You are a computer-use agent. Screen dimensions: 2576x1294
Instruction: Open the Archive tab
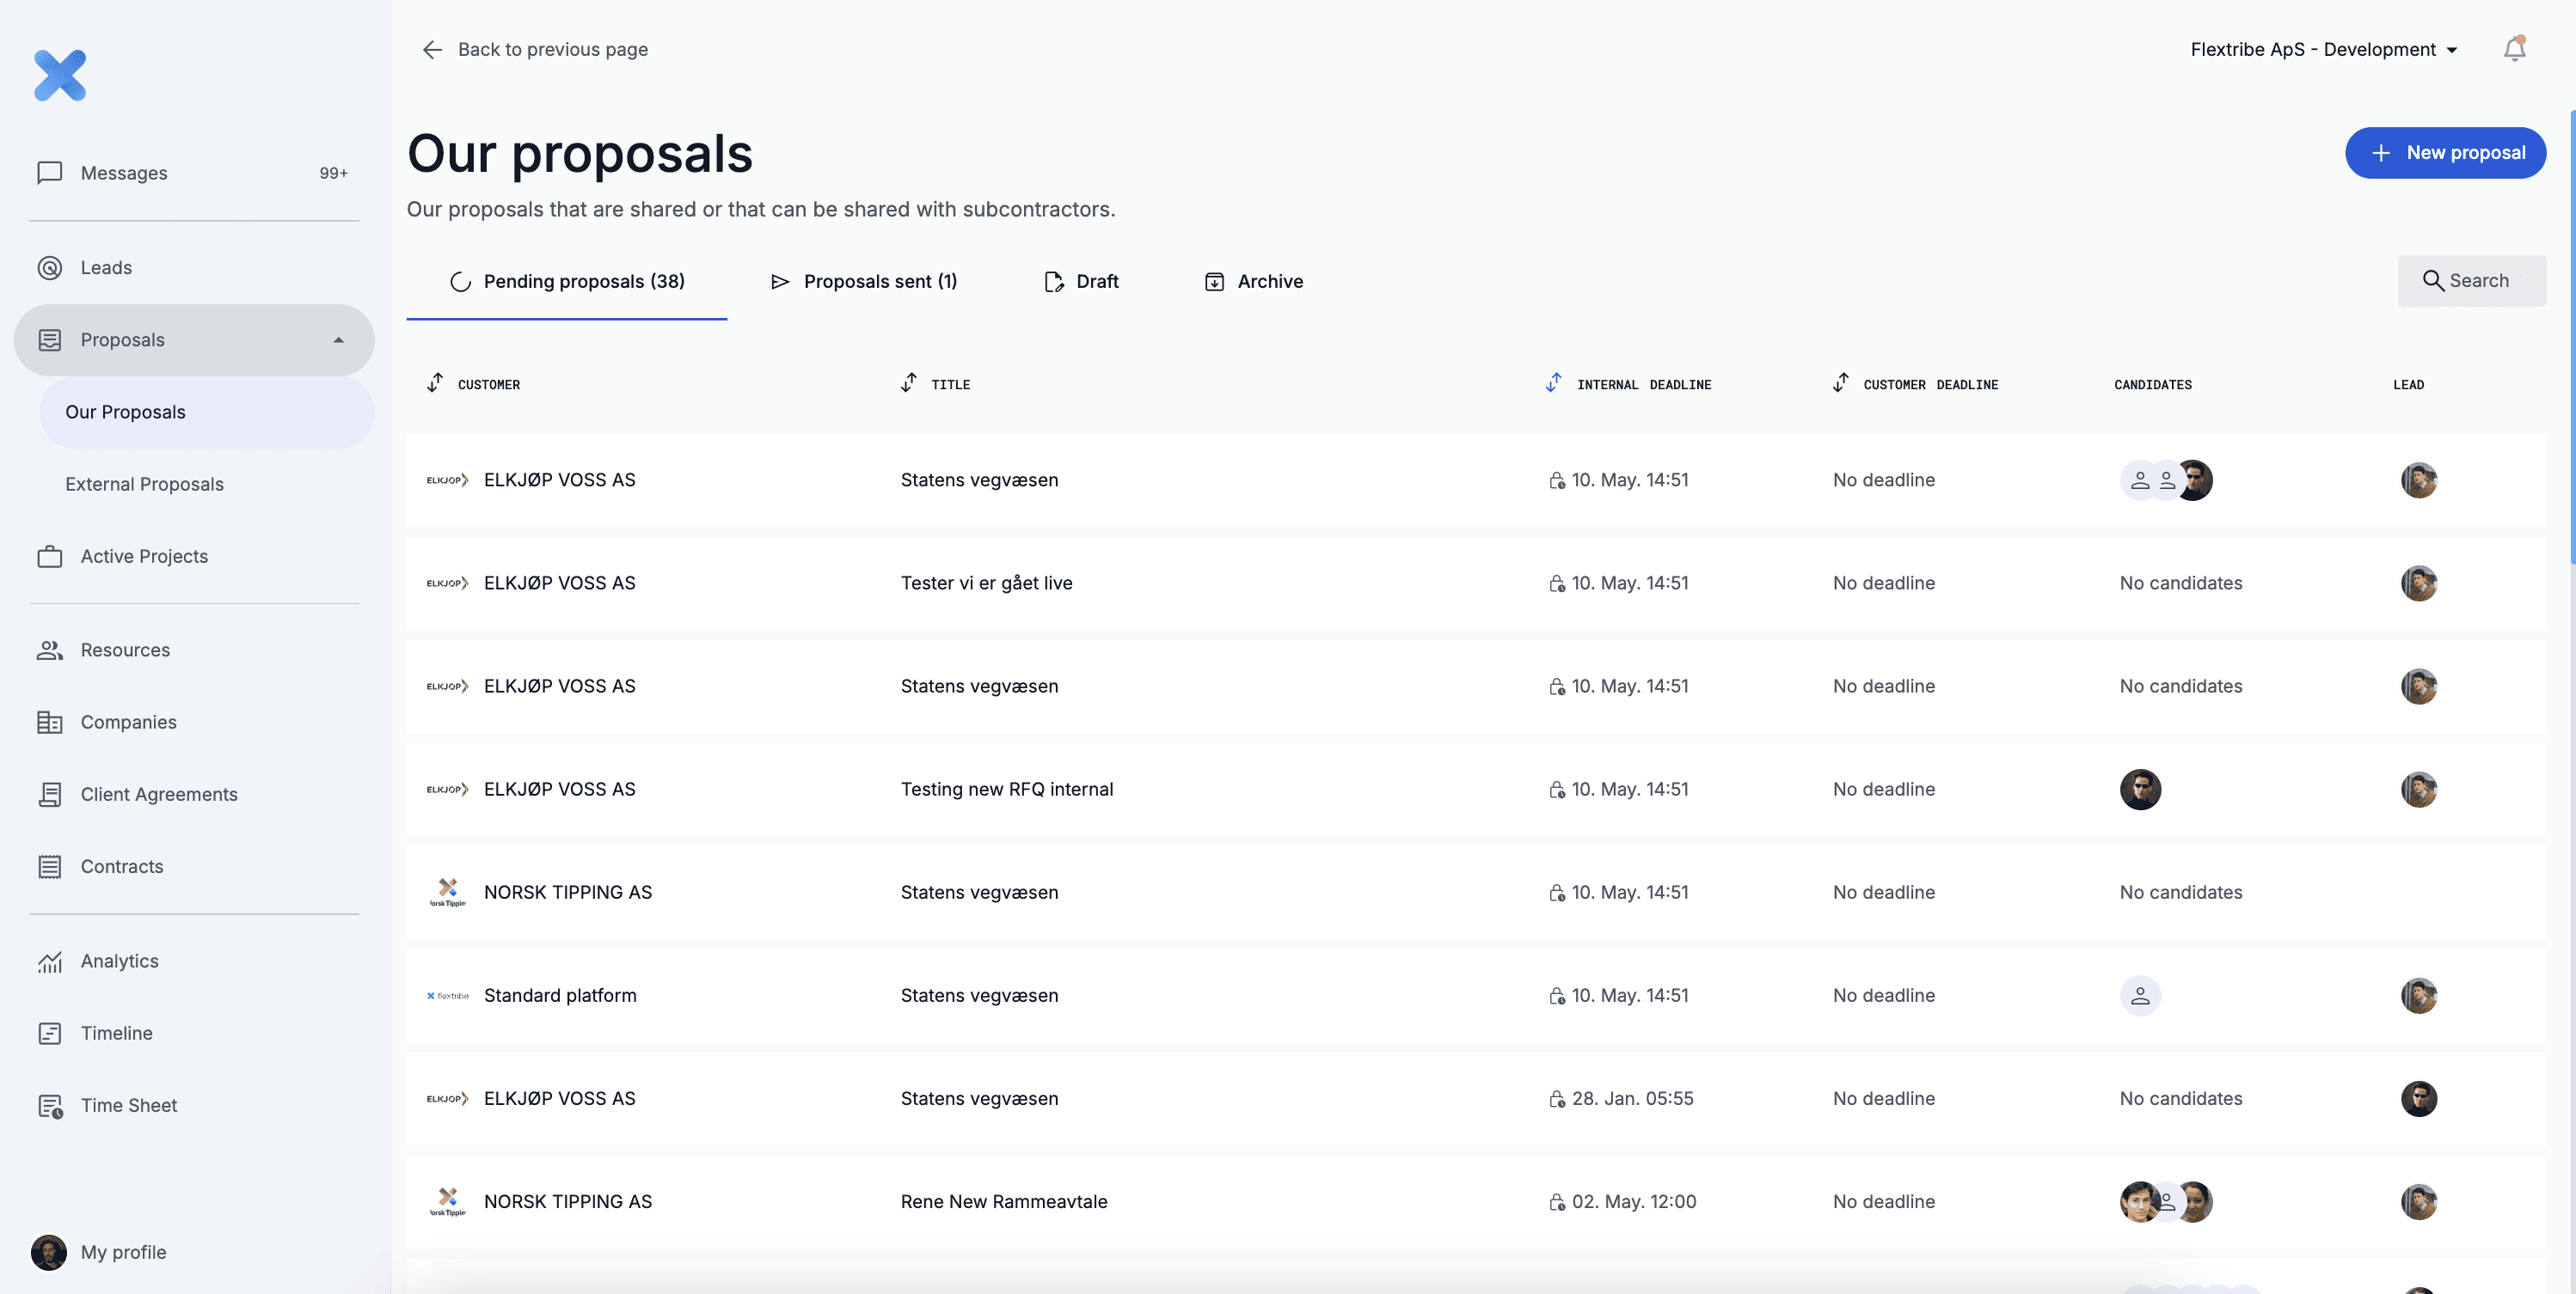pos(1253,282)
